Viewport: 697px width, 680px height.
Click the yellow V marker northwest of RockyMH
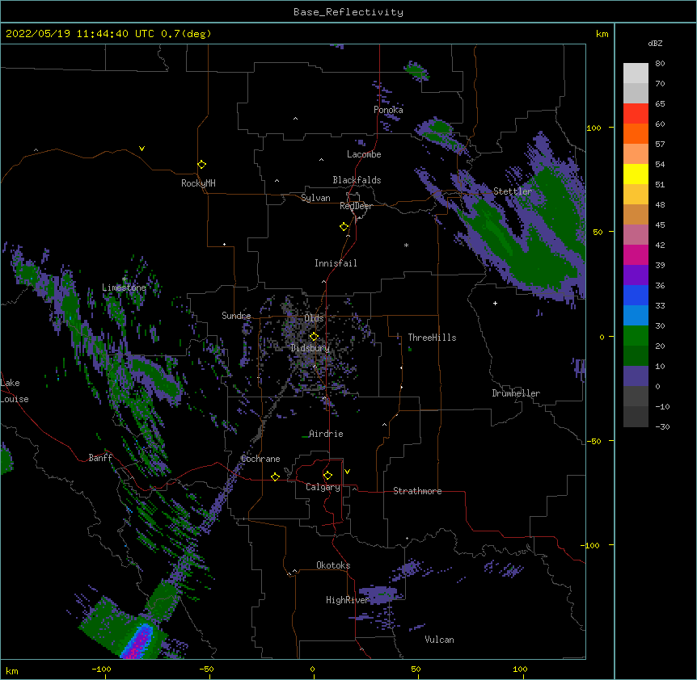[142, 149]
